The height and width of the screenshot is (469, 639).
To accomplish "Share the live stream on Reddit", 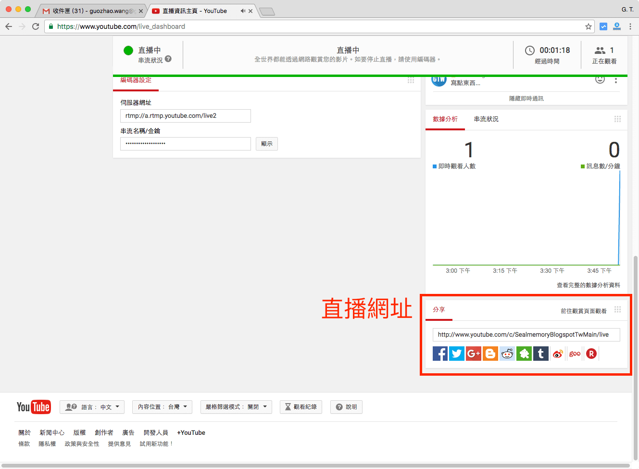I will coord(507,354).
